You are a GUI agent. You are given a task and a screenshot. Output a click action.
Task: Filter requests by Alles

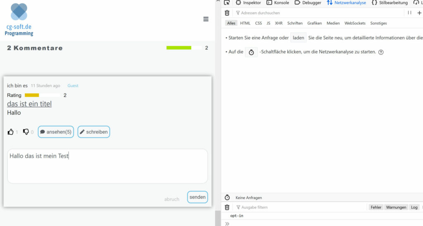point(231,23)
